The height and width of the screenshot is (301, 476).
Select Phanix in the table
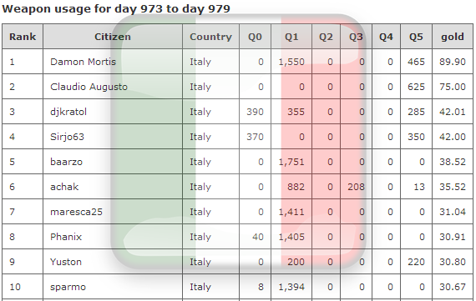pos(66,237)
